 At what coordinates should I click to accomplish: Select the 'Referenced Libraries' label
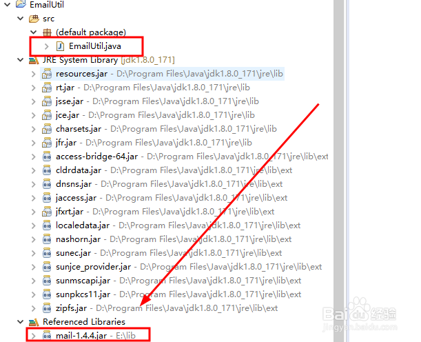[x=84, y=322]
